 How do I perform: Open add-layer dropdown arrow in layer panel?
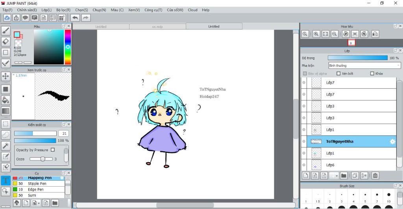tap(336, 176)
